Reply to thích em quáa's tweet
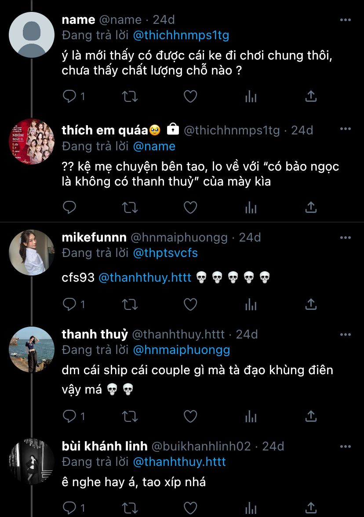 [x=70, y=207]
